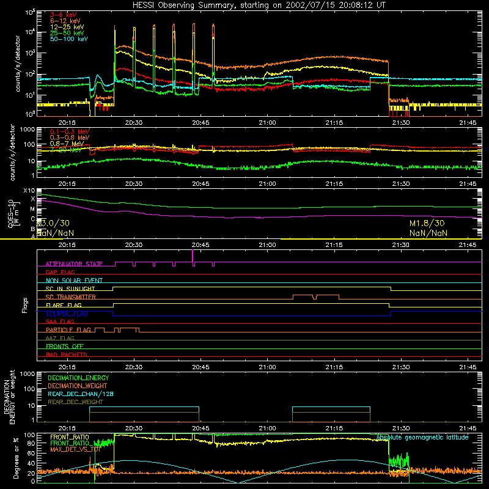Select the 6-12 keV legend label
This screenshot has height=489, width=489.
pyautogui.click(x=65, y=21)
